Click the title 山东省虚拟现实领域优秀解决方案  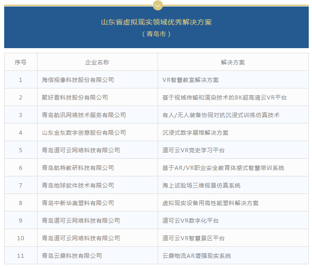click(x=156, y=22)
